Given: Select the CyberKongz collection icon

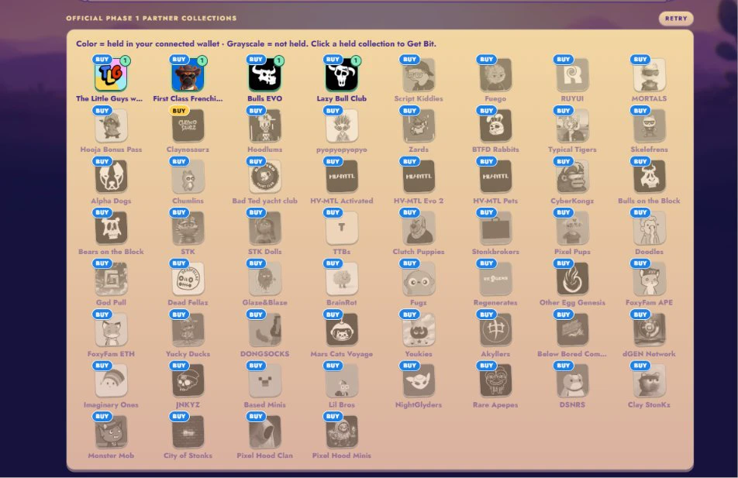Looking at the screenshot, I should click(x=572, y=177).
